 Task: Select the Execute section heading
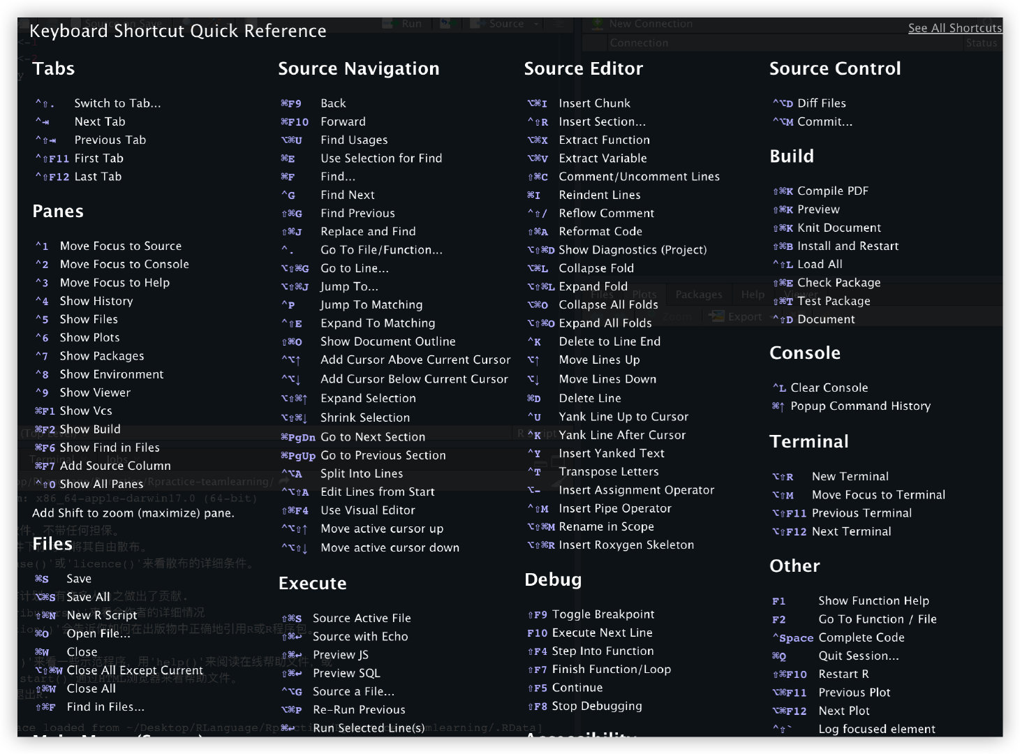(x=312, y=584)
